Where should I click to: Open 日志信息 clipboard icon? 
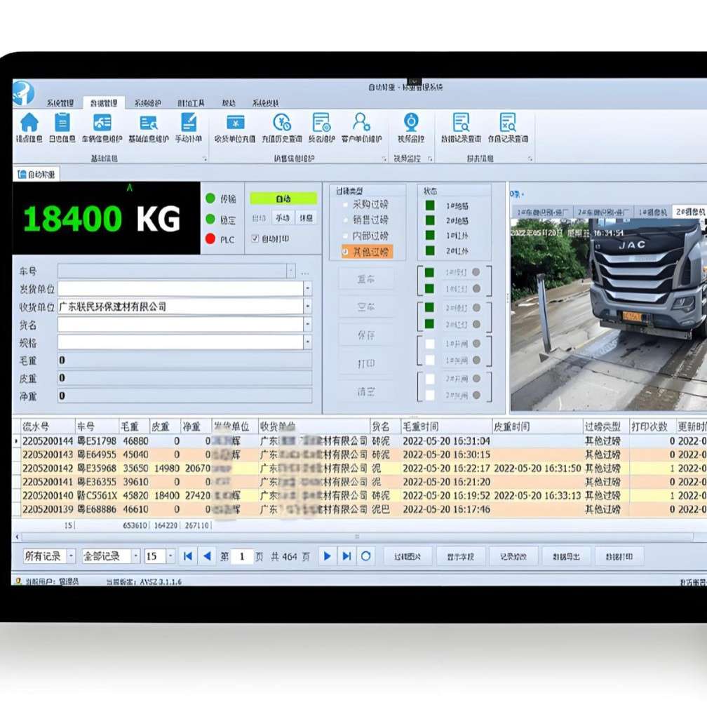[62, 122]
